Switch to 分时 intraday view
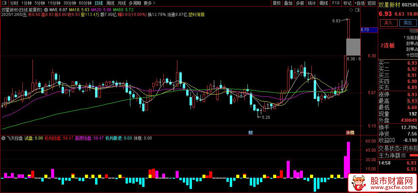This screenshot has height=193, width=418. pyautogui.click(x=14, y=3)
